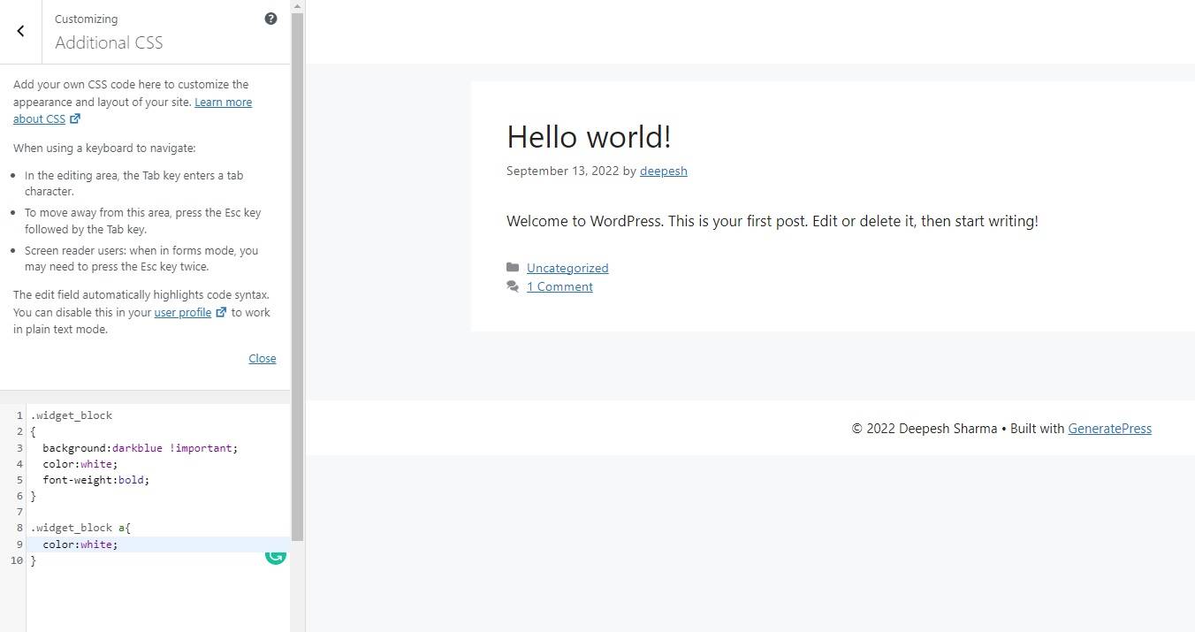The width and height of the screenshot is (1195, 632).
Task: Open external link icon beside about CSS
Action: 75,118
